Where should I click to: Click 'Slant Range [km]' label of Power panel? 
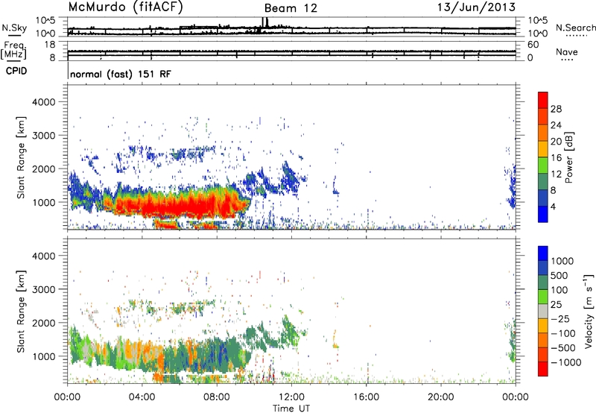coord(21,157)
